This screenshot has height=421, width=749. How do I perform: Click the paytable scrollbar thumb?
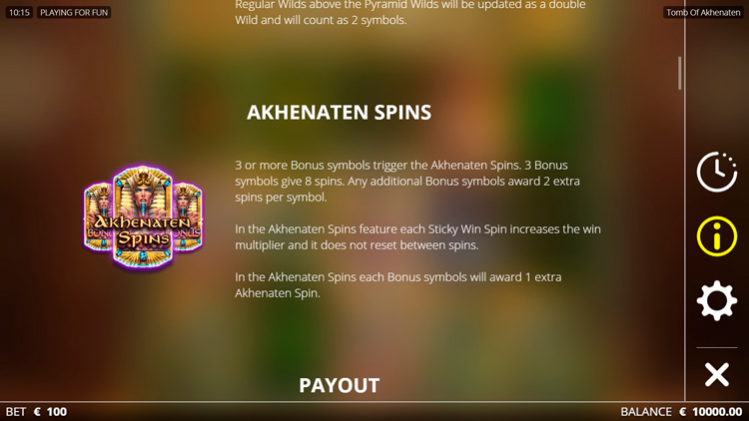(679, 73)
